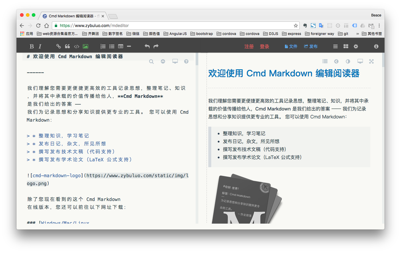Viewport: 401px width, 253px height.
Task: Open the express bookmark folder
Action: click(291, 33)
